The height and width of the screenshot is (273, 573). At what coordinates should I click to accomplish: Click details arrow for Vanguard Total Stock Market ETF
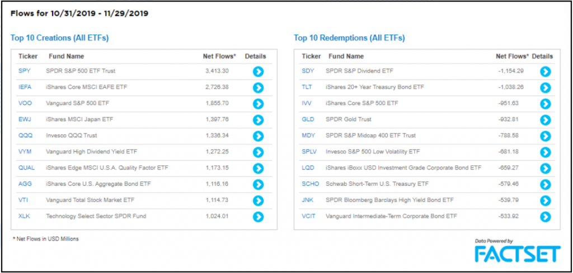[258, 200]
